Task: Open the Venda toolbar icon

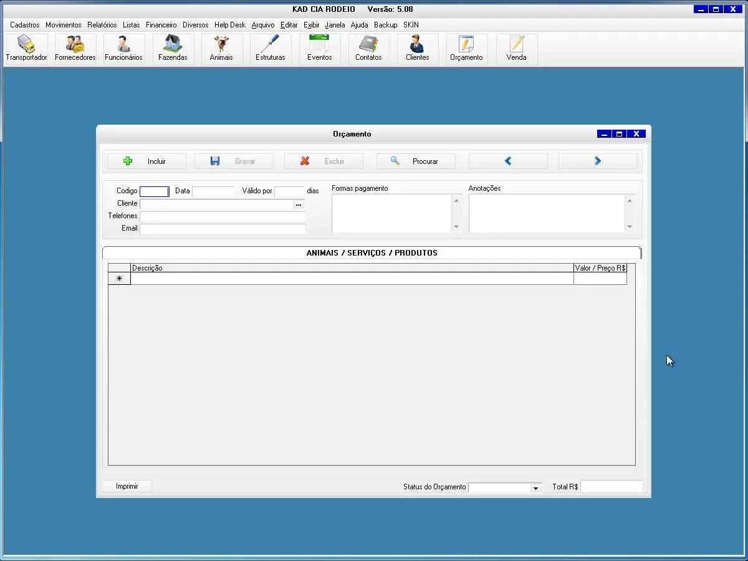Action: (x=516, y=49)
